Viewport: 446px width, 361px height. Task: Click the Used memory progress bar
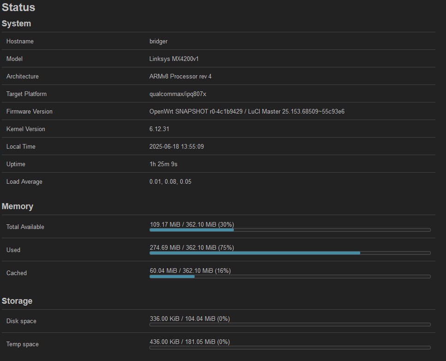point(290,253)
